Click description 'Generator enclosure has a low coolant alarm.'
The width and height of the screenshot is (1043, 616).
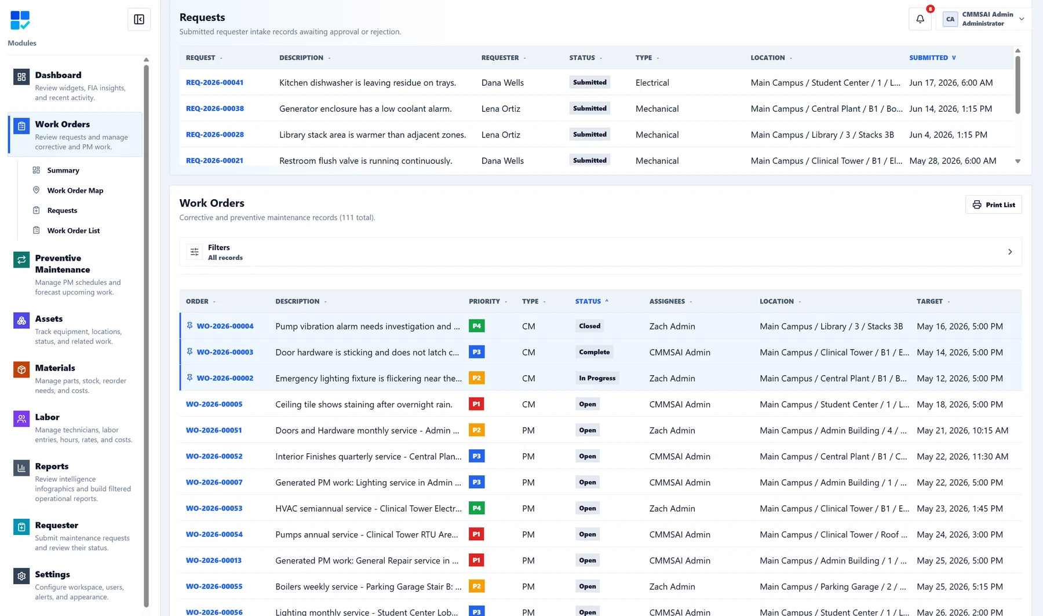click(x=365, y=109)
